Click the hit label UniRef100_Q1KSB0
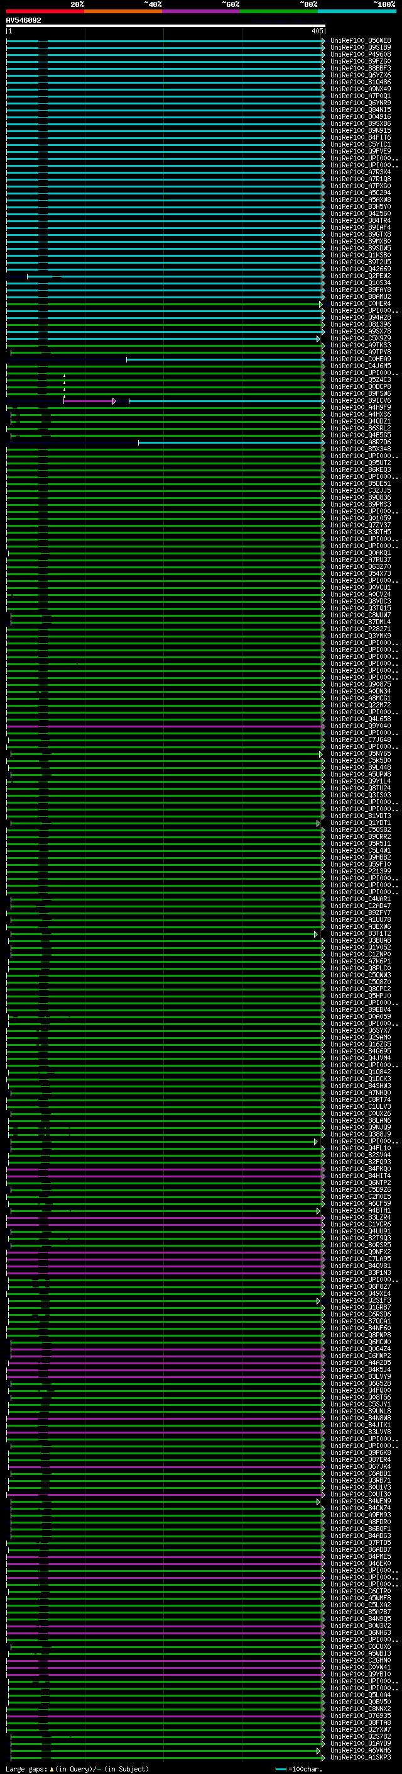 [361, 255]
